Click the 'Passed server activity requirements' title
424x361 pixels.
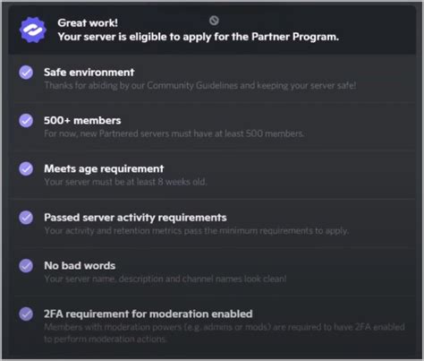(135, 218)
